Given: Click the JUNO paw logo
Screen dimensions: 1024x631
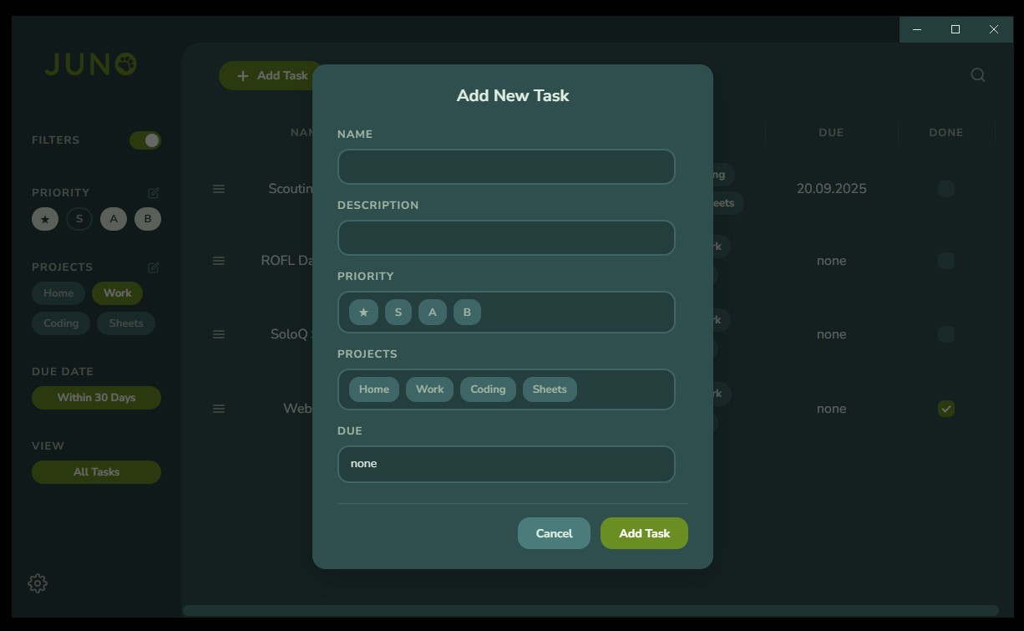Looking at the screenshot, I should (x=91, y=64).
